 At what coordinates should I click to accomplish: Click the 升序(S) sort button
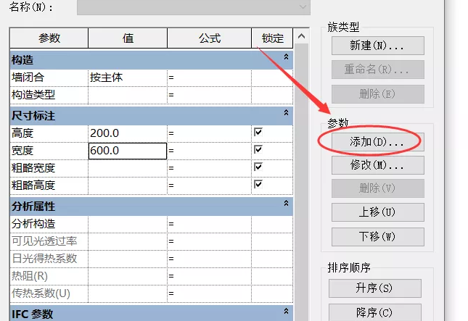pos(375,288)
